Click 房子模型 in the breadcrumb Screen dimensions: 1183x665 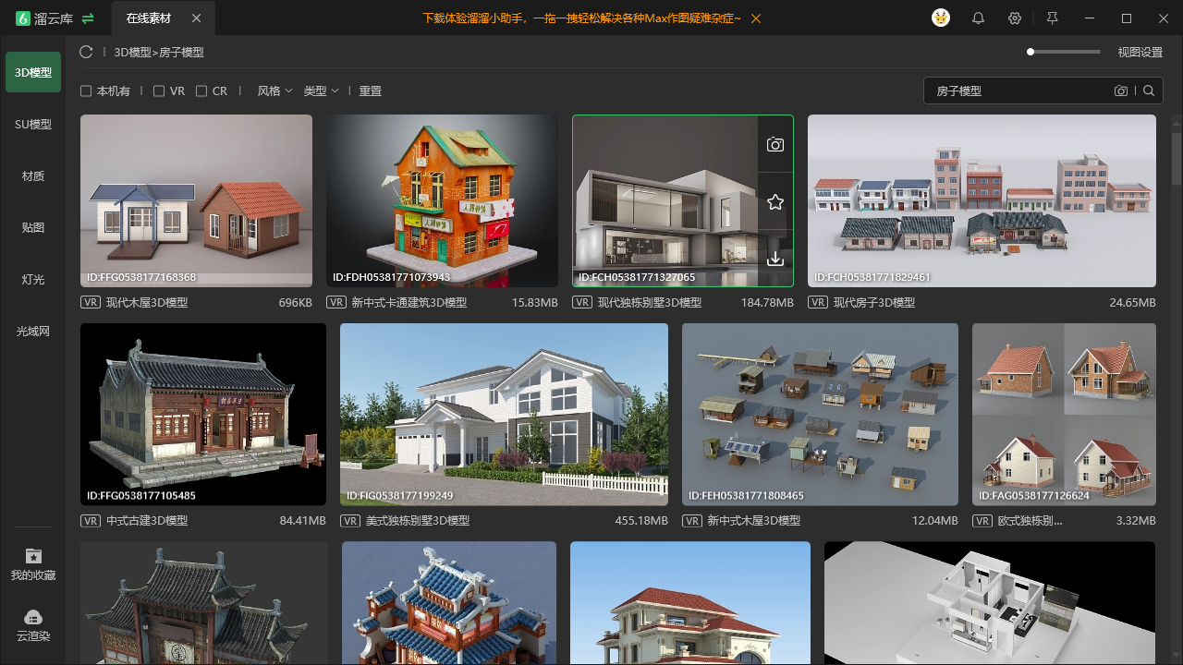tap(182, 53)
